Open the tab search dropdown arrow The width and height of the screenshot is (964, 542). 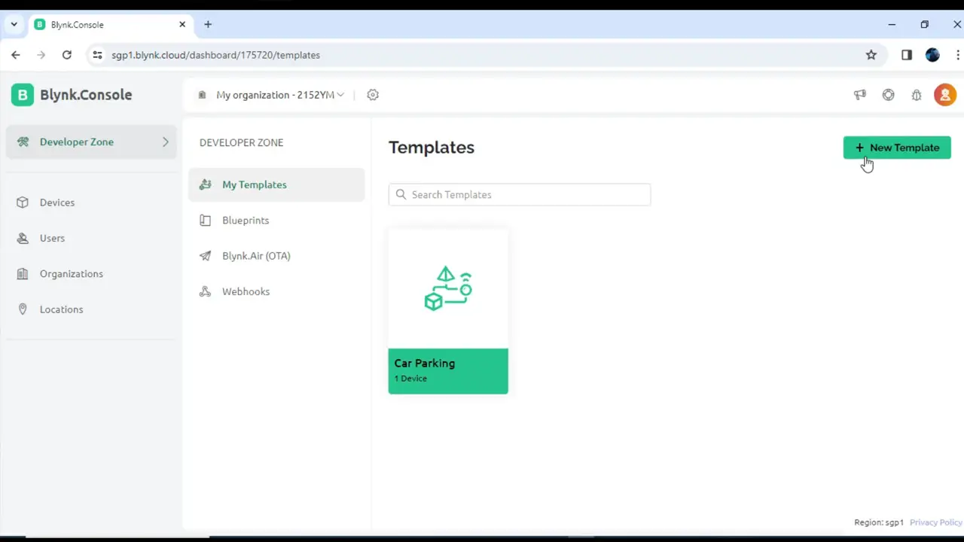coord(14,24)
